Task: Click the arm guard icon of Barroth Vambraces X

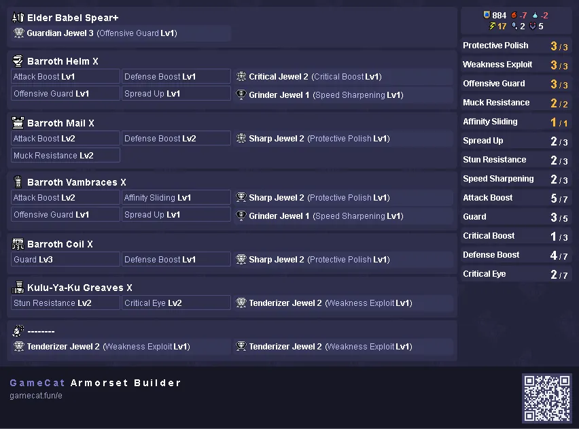Action: 18,182
